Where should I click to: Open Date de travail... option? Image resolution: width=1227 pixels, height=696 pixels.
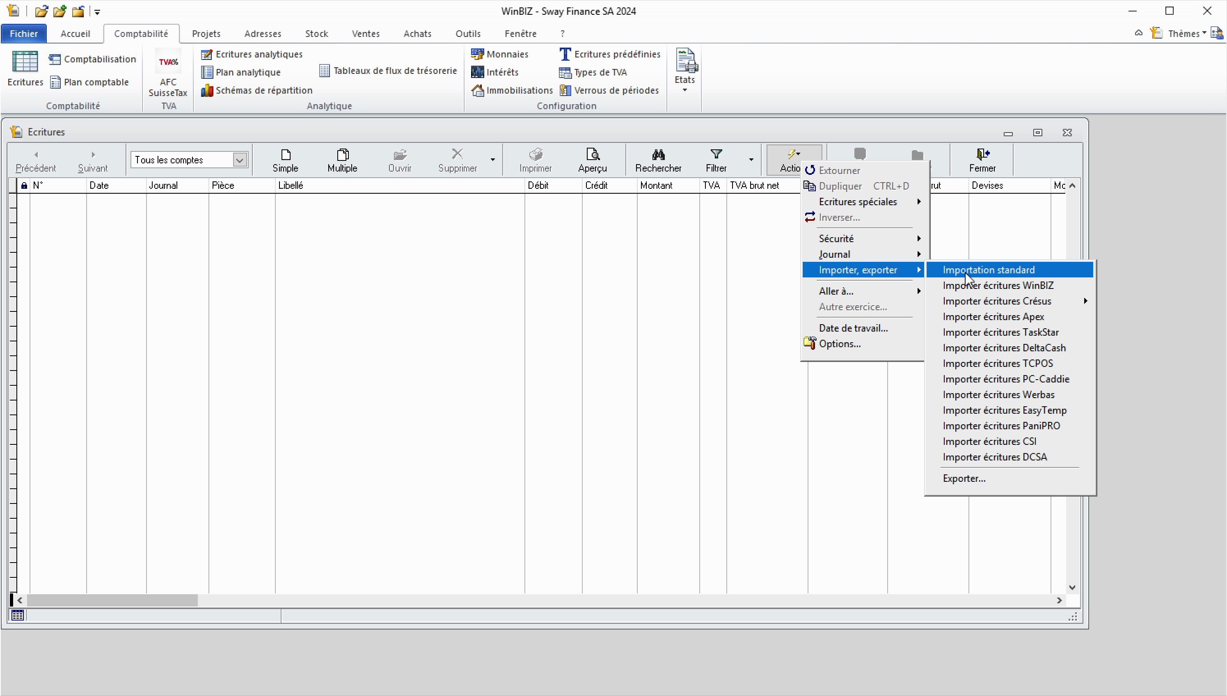(853, 328)
